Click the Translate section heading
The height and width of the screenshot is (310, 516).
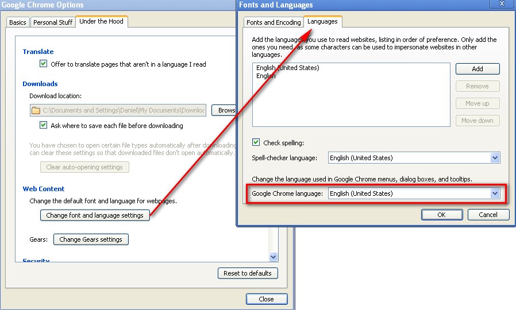tap(38, 52)
